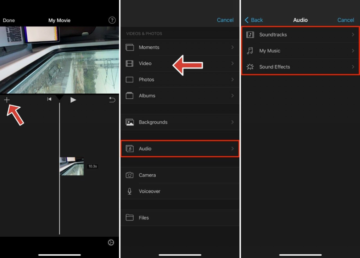
Task: Start Voiceover with microphone icon
Action: (129, 191)
